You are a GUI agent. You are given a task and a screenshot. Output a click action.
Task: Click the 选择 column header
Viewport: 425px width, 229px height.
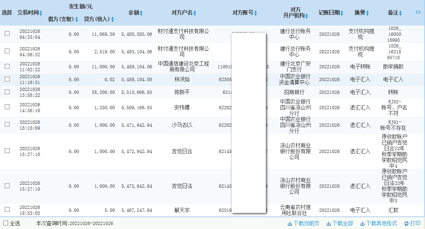tap(7, 13)
